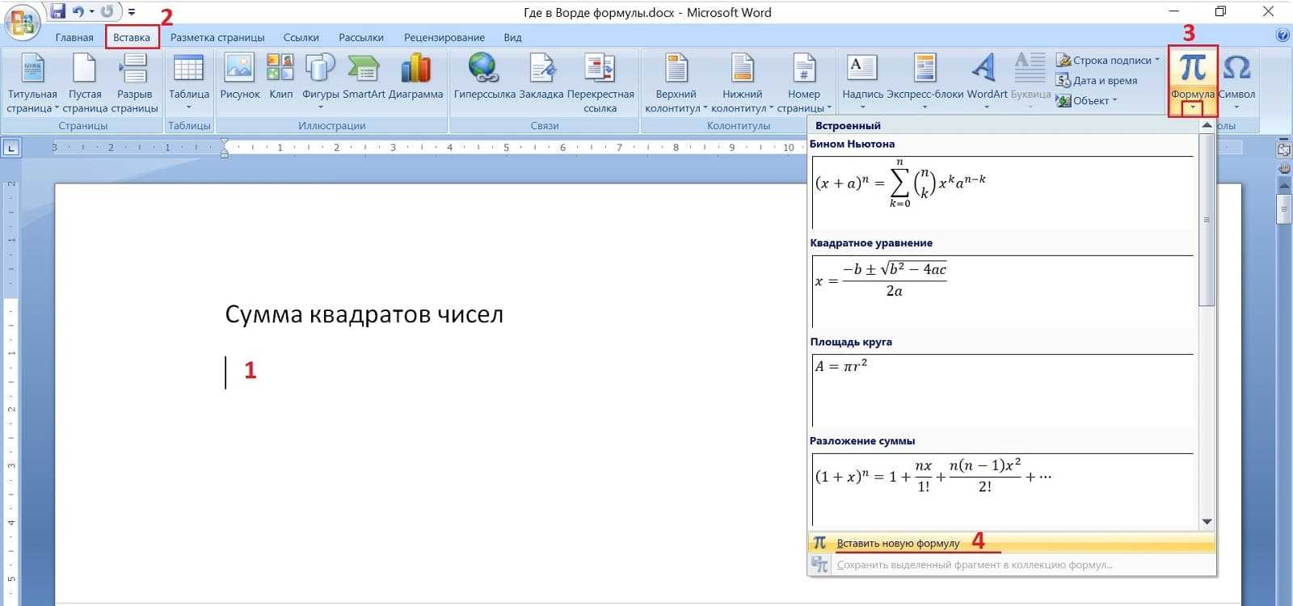
Task: Open the Shapes (Фигуры) gallery
Action: pyautogui.click(x=321, y=82)
